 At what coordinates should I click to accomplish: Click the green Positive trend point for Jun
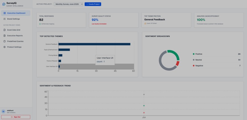(144, 106)
